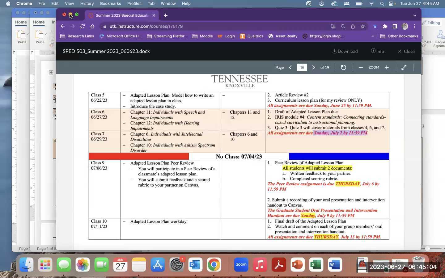Show hidden bookmarks via the overflow chevron

point(373,36)
